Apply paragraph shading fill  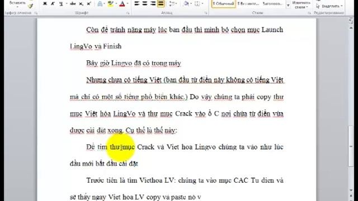(x=186, y=4)
